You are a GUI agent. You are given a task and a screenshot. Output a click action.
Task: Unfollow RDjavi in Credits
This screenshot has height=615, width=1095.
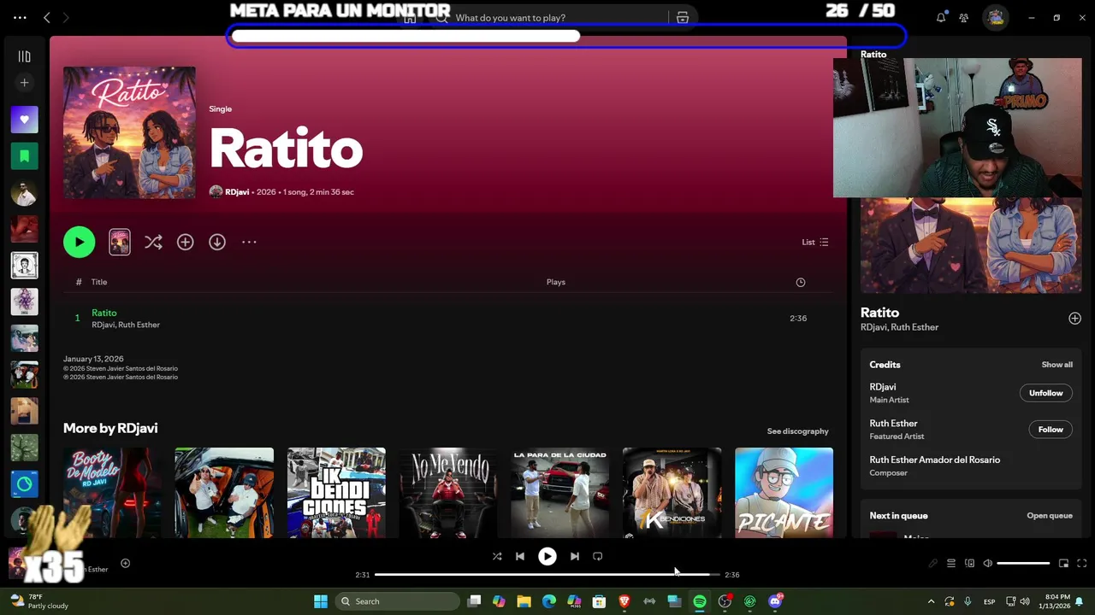pos(1045,393)
